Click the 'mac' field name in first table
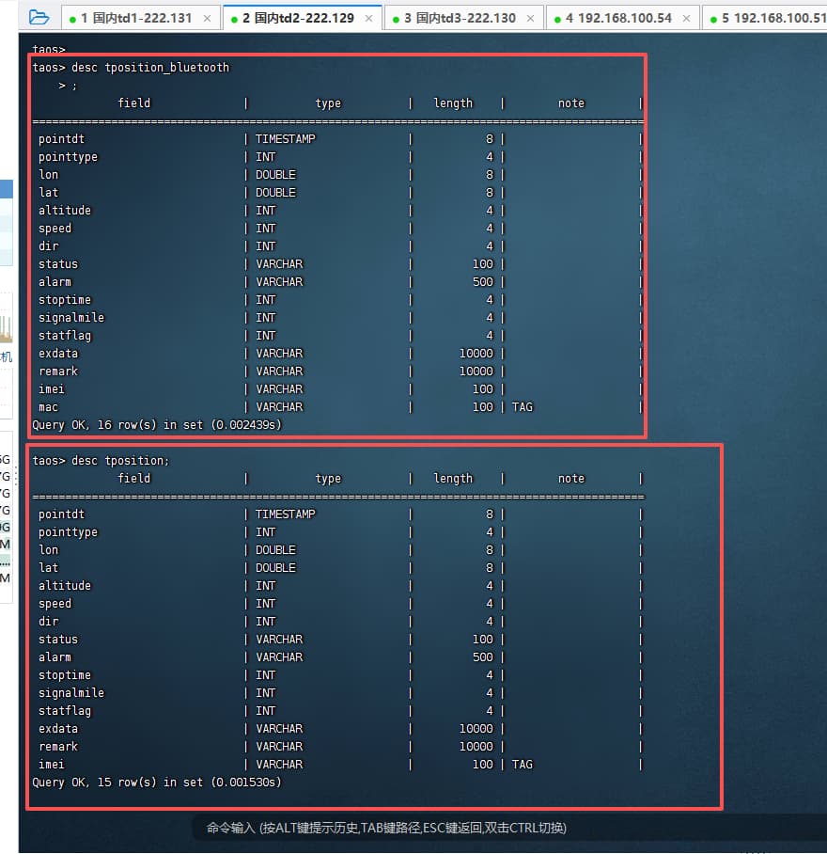The image size is (827, 854). pos(48,407)
